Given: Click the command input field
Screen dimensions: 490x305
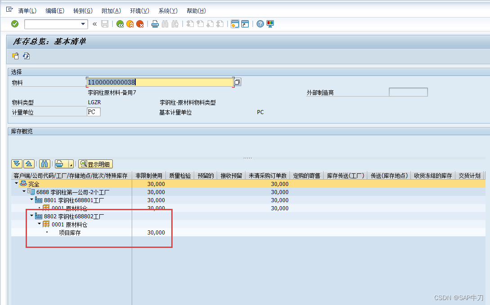Looking at the screenshot, I should click(x=52, y=24).
